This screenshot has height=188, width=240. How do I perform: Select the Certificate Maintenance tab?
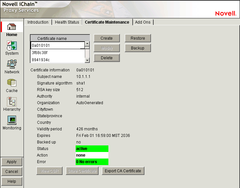(x=107, y=22)
